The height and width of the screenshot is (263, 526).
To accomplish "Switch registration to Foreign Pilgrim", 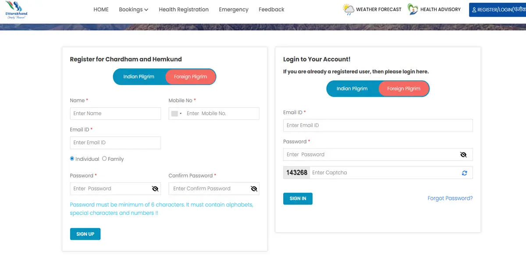I will click(190, 77).
